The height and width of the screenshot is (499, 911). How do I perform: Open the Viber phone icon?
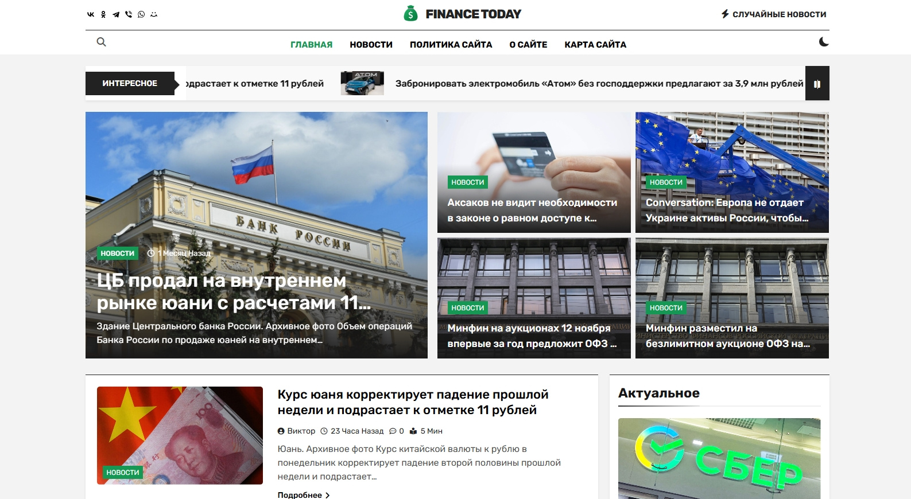[129, 14]
